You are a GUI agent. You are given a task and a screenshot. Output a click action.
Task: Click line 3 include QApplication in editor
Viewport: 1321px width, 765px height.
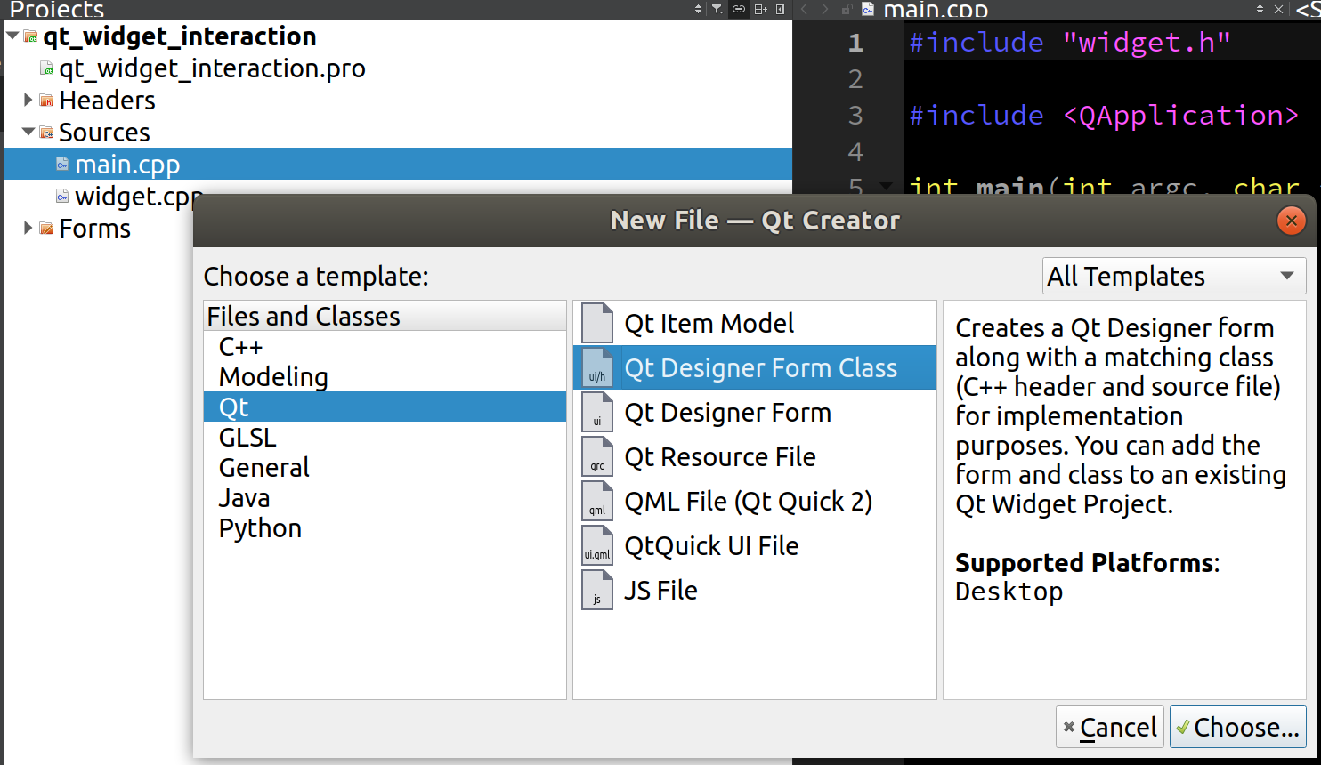pos(1104,115)
